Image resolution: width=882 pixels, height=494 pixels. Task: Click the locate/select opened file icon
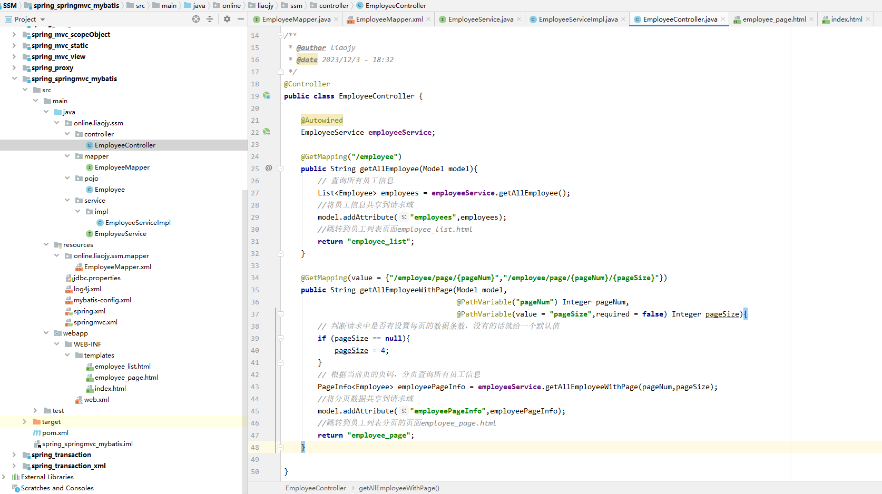point(196,19)
